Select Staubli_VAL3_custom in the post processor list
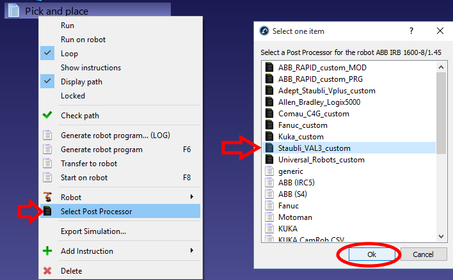This screenshot has width=453, height=280. coord(314,148)
